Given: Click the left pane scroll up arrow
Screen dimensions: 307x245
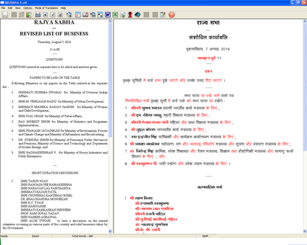Looking at the screenshot, I should (x=110, y=21).
